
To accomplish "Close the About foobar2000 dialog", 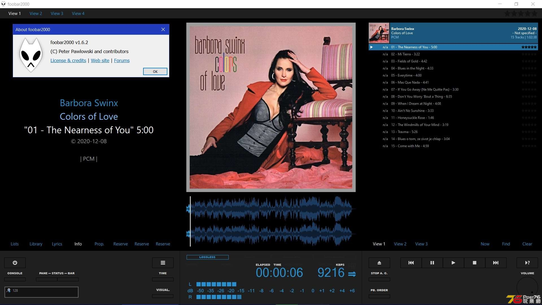I will pyautogui.click(x=163, y=29).
